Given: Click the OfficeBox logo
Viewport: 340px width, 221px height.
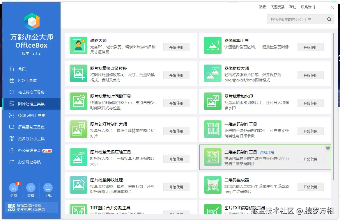Looking at the screenshot, I should (x=32, y=22).
